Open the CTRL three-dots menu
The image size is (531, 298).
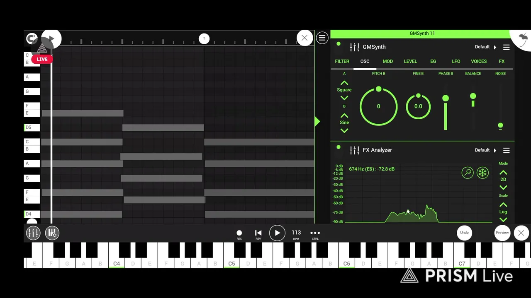pos(315,234)
